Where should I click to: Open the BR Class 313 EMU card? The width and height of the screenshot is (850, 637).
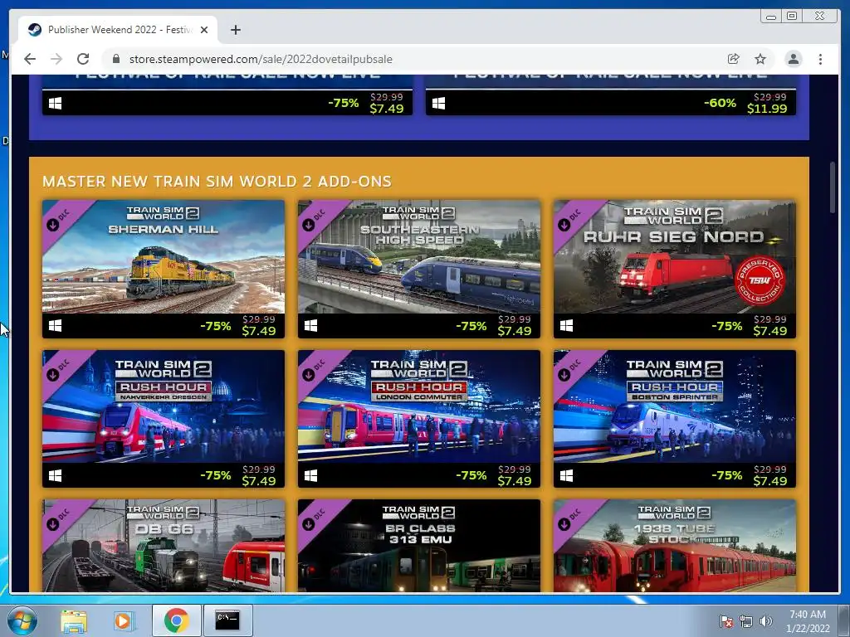[x=419, y=546]
